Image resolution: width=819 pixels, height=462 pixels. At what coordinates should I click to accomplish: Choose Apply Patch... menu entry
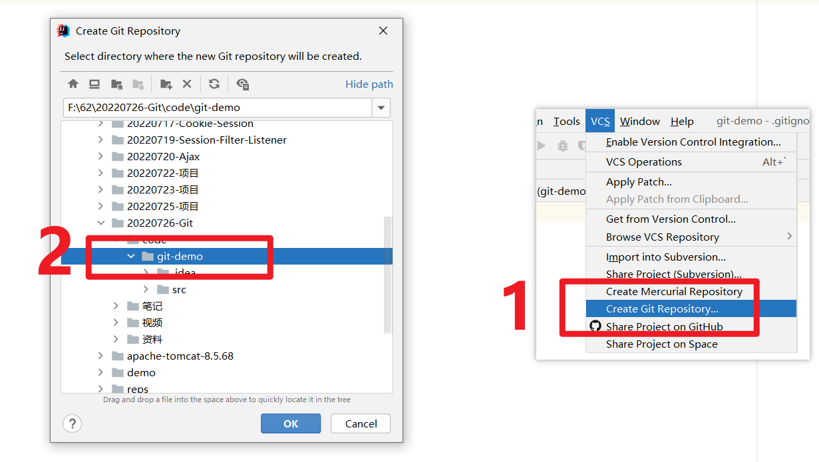(x=691, y=181)
